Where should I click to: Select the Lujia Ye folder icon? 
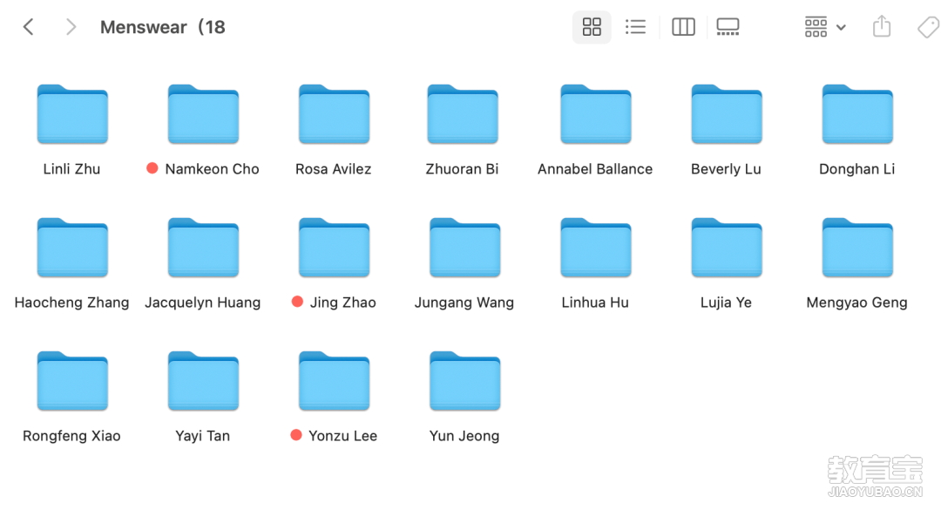pos(727,248)
